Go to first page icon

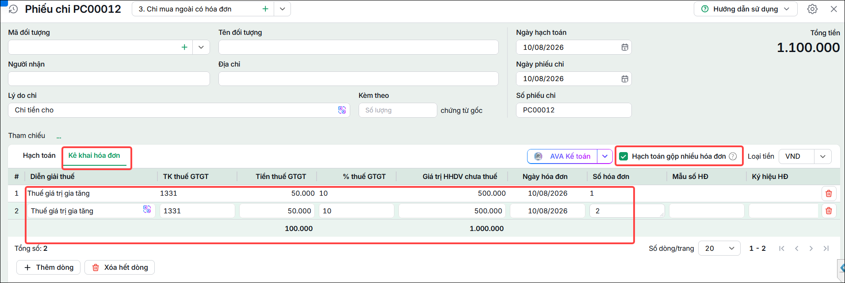(x=782, y=248)
